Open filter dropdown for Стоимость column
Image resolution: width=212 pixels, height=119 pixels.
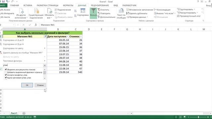pyautogui.click(x=81, y=36)
